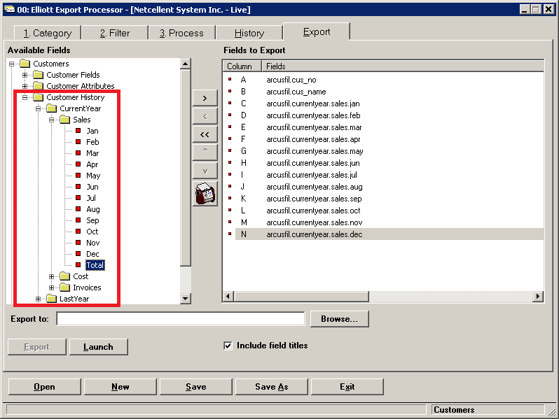Screen dimensions: 559x419
Task: Collapse the Customer History node
Action: tap(25, 97)
